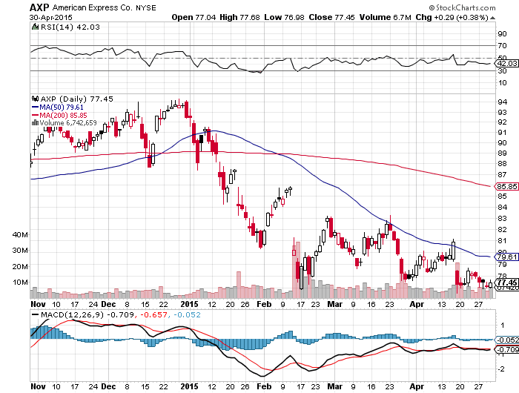This screenshot has width=519, height=393.
Task: Click the MACD(12,26,9) -0.709 label
Action: [x=87, y=314]
